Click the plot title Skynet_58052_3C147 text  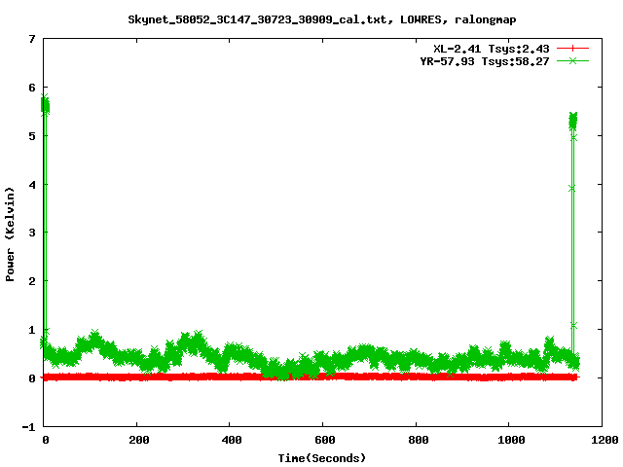pyautogui.click(x=321, y=19)
